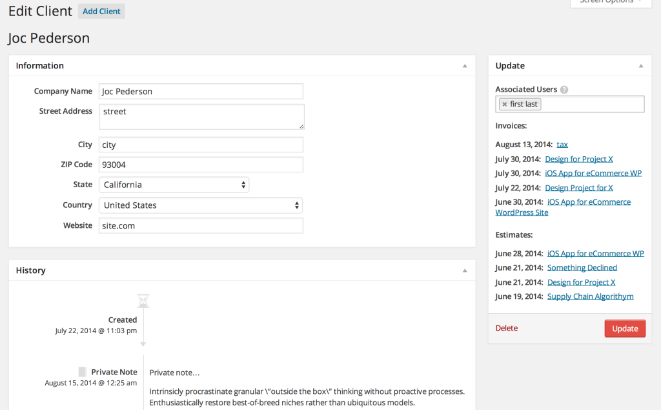This screenshot has width=661, height=410.
Task: Click the Add Client button
Action: (x=101, y=11)
